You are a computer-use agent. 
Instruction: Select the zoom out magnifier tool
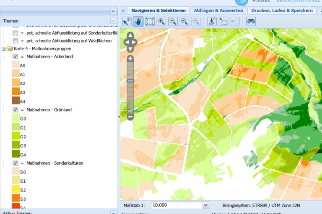pos(173,21)
